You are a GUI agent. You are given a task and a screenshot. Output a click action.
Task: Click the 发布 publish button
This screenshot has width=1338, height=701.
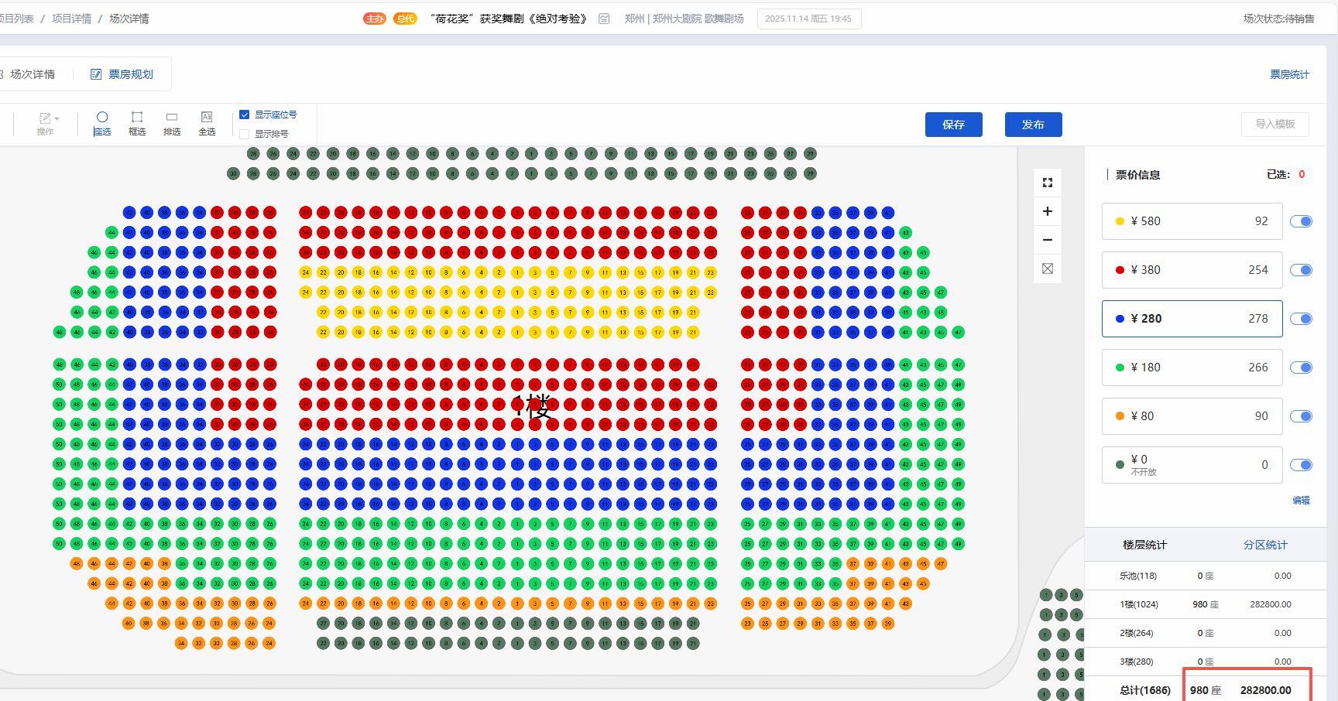click(1033, 125)
